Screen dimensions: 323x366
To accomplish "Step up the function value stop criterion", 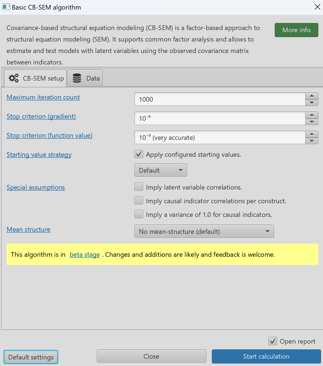I will pyautogui.click(x=312, y=134).
